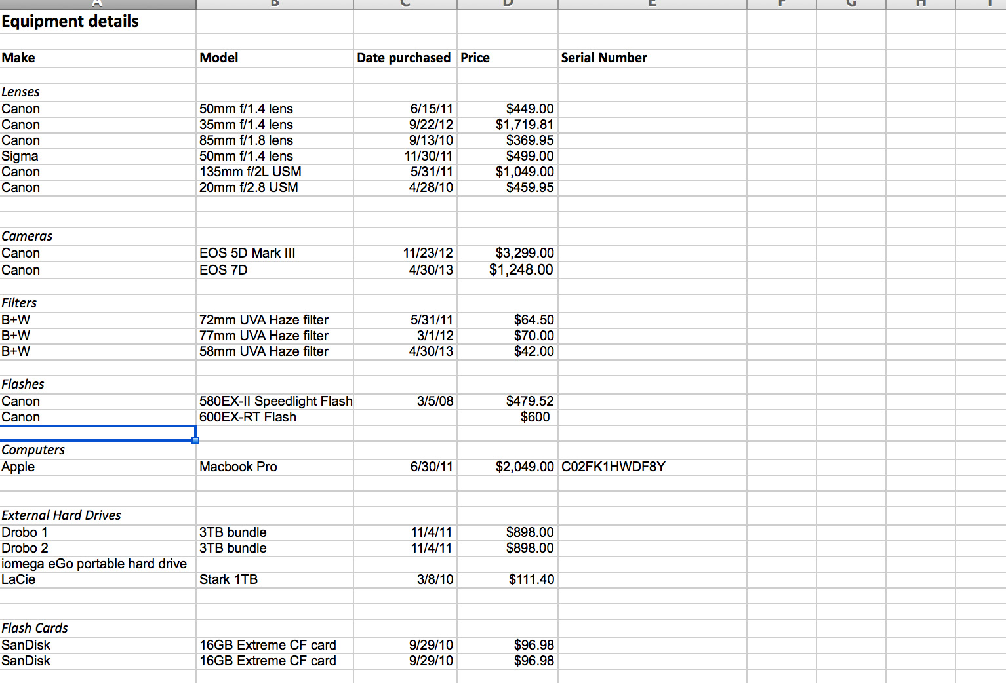Click the 580EX-II Speedlight Flash cell
The width and height of the screenshot is (1006, 683).
[275, 401]
